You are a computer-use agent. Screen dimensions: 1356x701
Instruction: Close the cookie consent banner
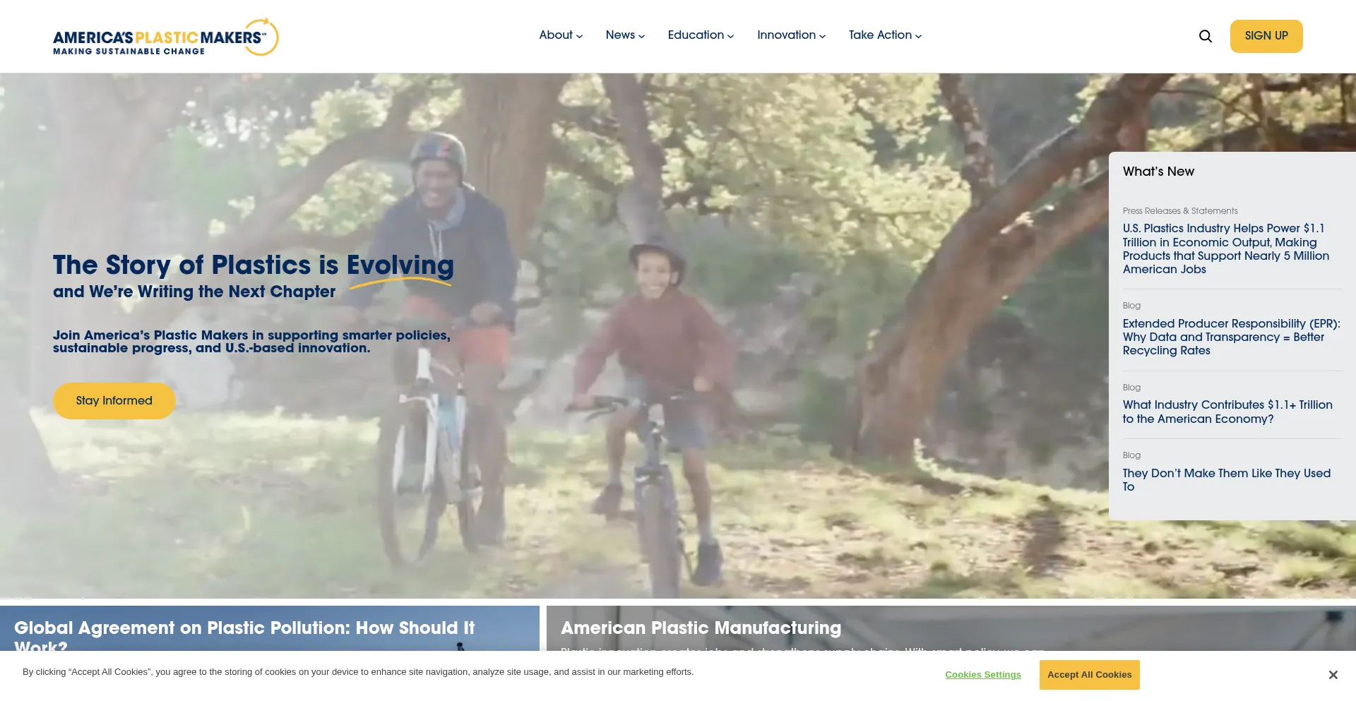1332,675
